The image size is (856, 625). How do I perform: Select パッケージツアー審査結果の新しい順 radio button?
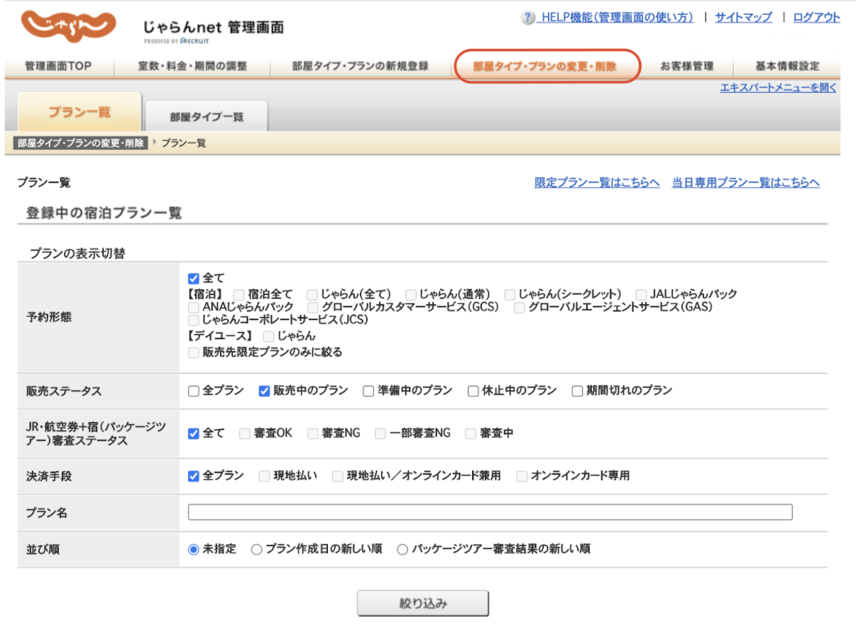402,549
